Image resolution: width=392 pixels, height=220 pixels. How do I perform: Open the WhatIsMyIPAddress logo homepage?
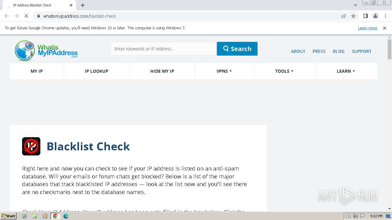46,50
